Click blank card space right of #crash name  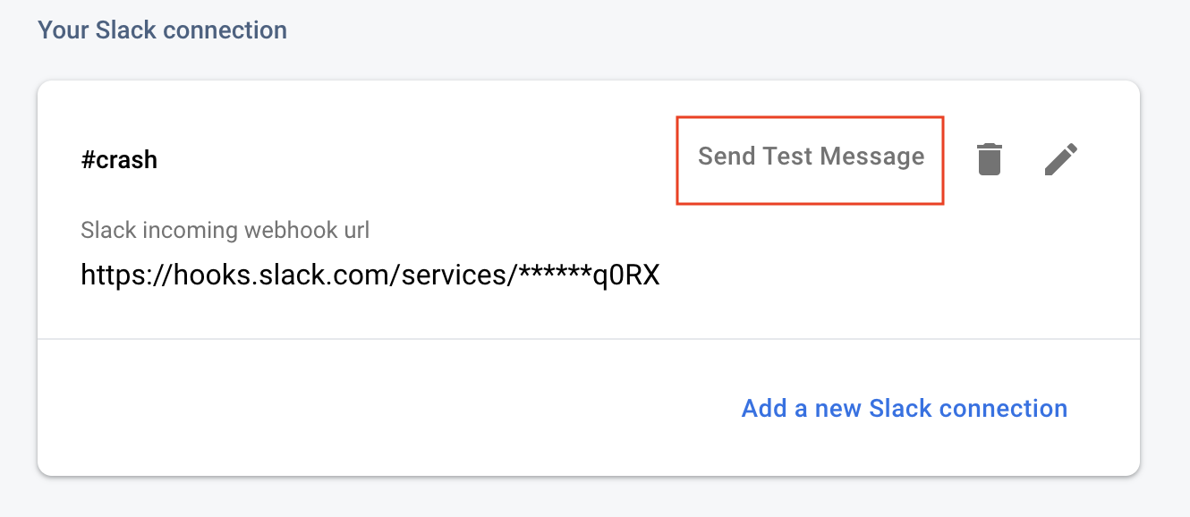(403, 160)
